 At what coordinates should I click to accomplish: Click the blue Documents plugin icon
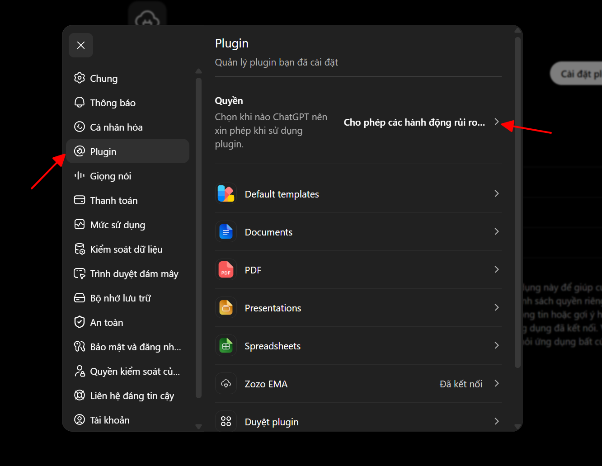pos(226,231)
